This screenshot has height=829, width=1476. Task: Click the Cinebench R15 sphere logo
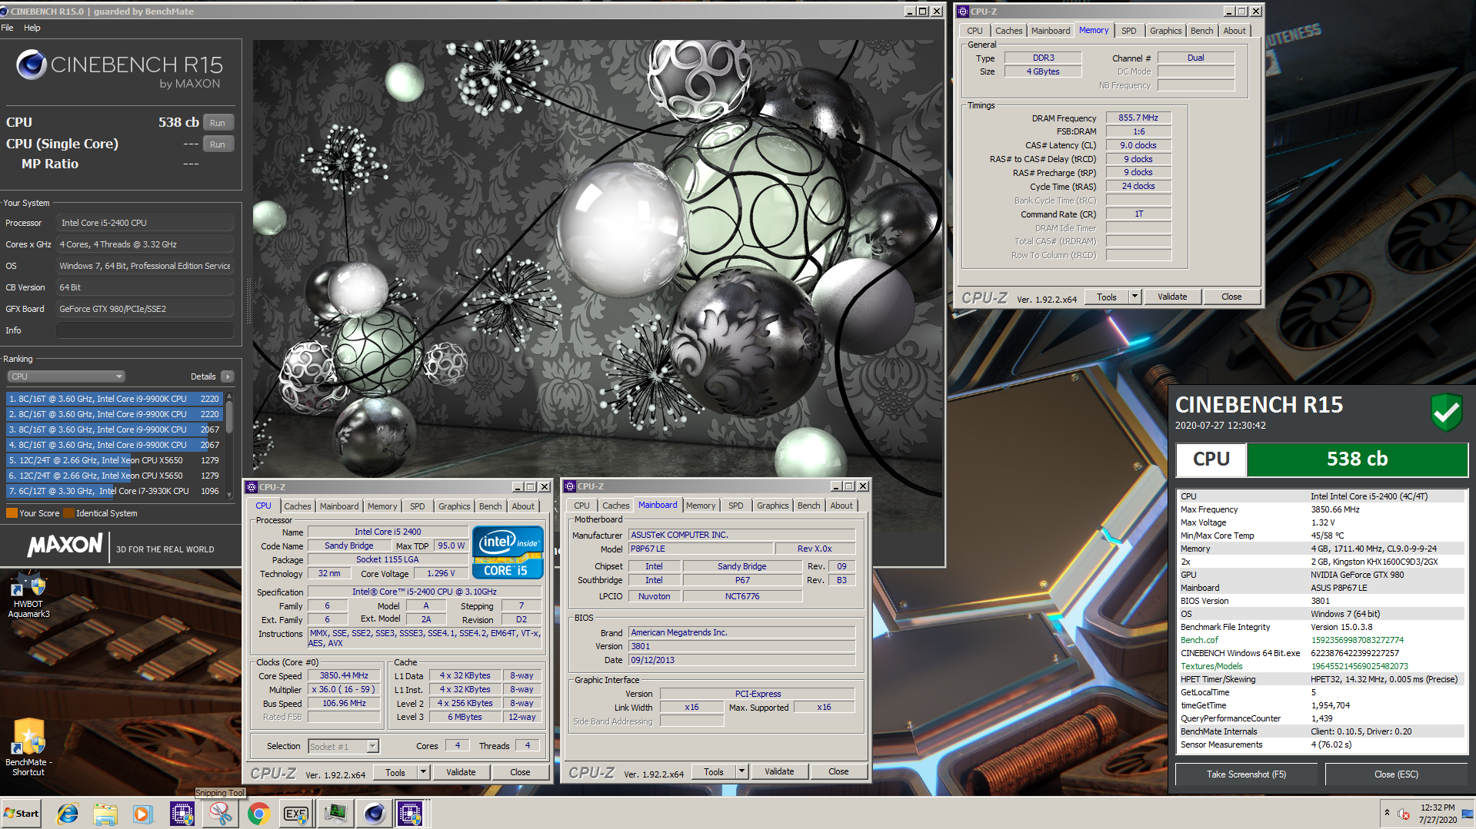[32, 65]
